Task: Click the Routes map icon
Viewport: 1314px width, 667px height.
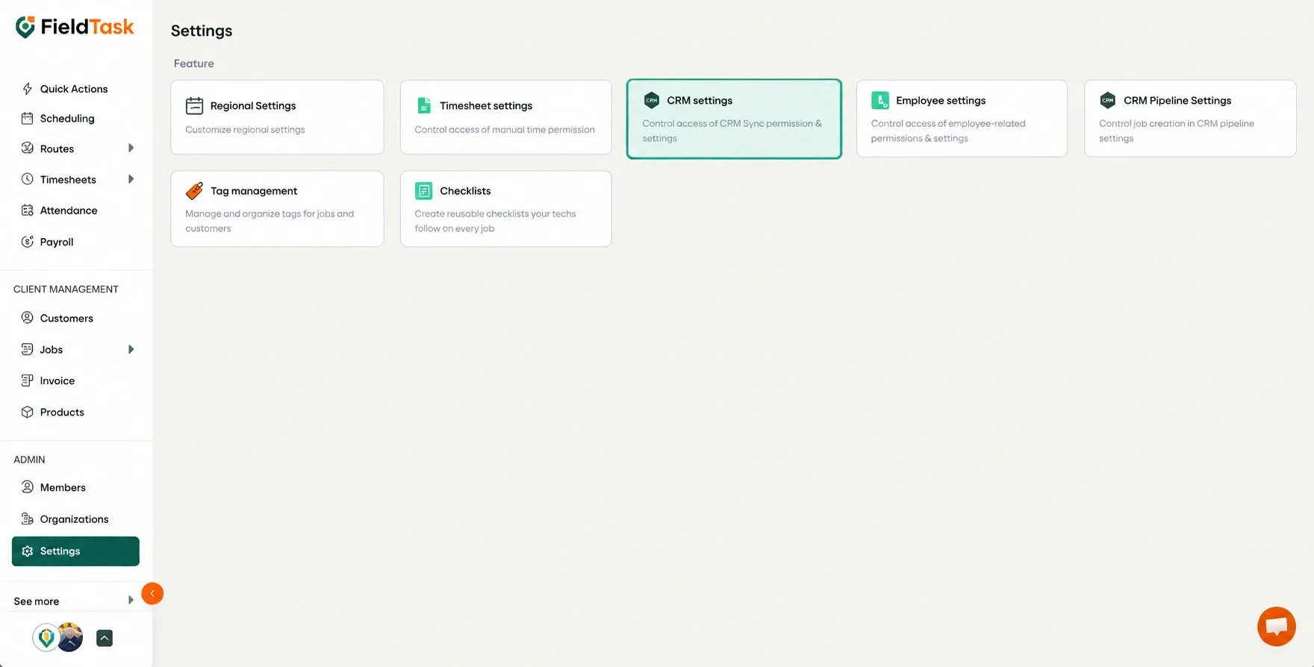Action: coord(28,148)
